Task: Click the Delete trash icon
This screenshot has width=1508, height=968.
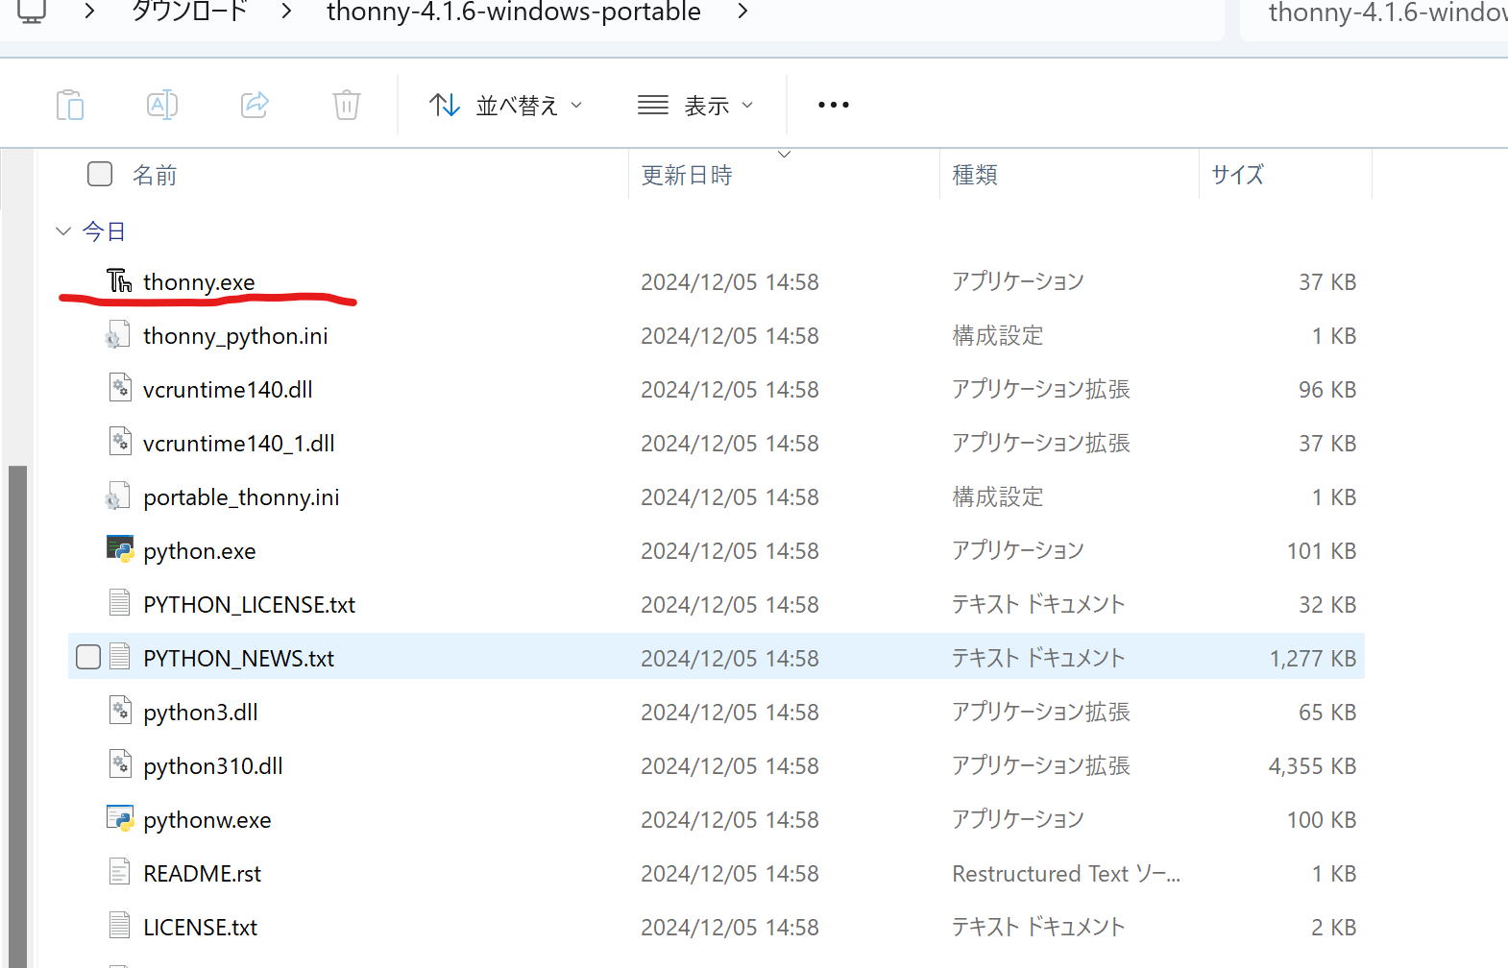Action: (347, 105)
